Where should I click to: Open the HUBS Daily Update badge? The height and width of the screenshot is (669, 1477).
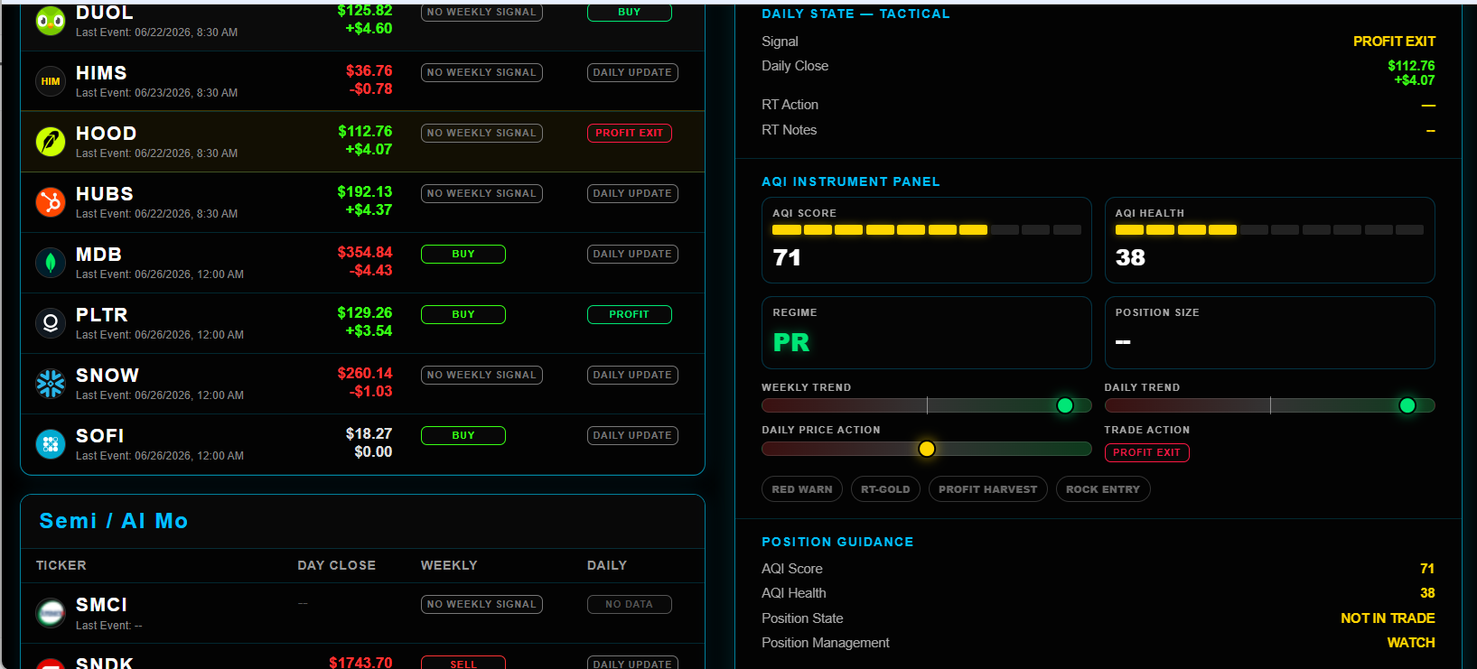(632, 193)
